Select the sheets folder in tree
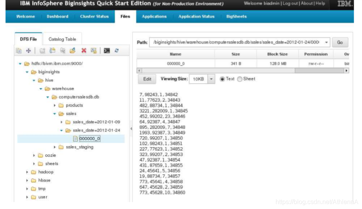 tap(51, 164)
